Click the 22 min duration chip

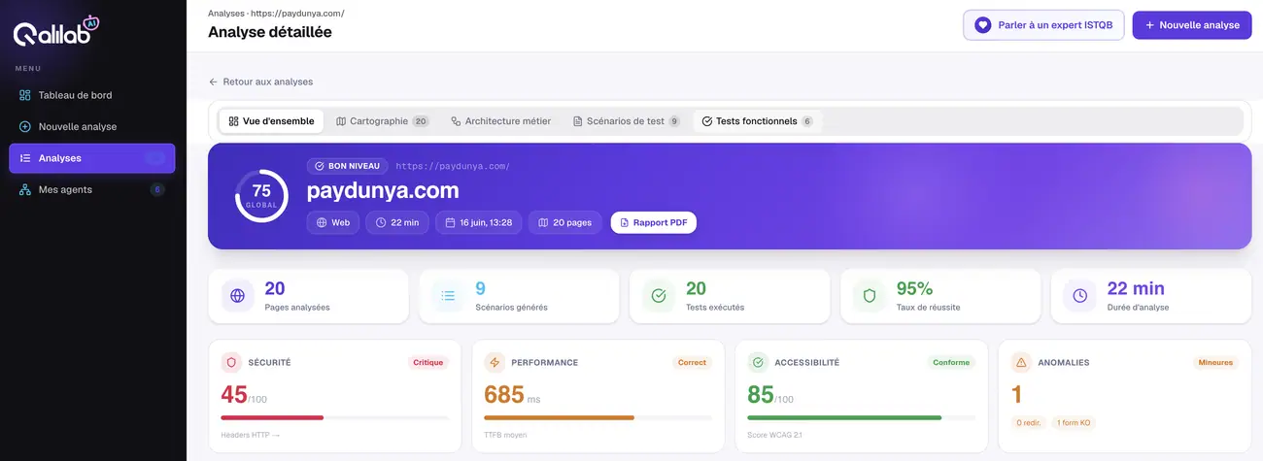point(397,222)
